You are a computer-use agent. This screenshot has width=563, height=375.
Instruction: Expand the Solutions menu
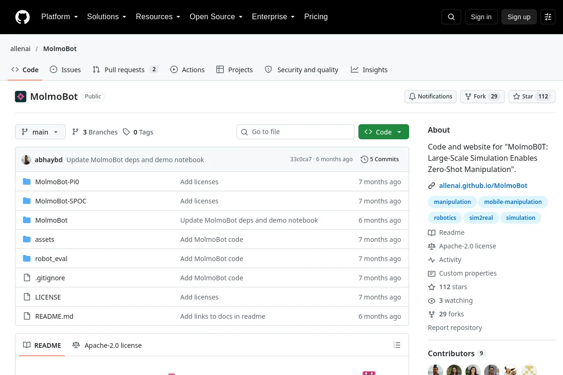coord(107,17)
